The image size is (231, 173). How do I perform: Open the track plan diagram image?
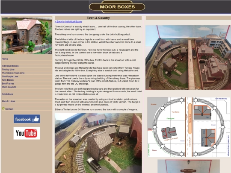click(x=189, y=127)
